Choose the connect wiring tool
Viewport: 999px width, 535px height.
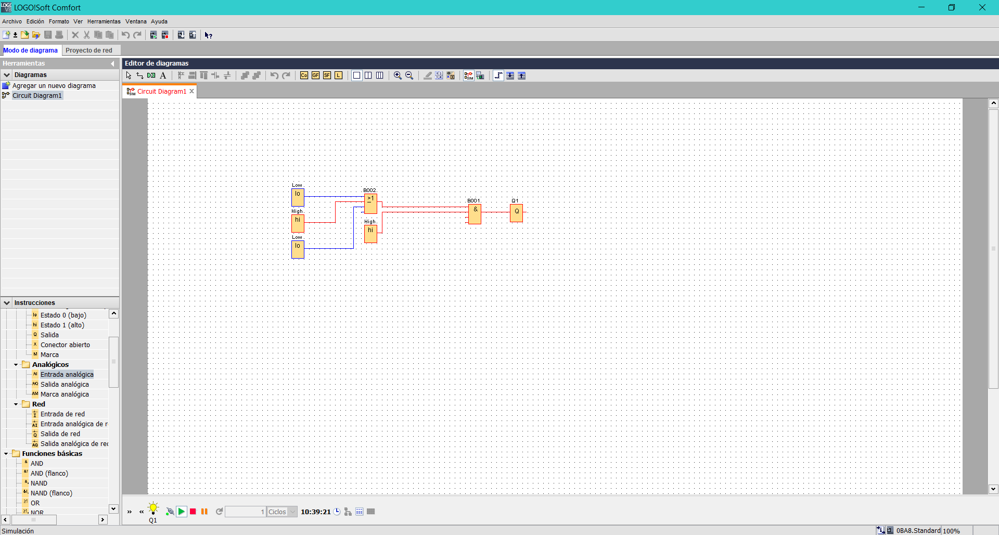point(140,75)
